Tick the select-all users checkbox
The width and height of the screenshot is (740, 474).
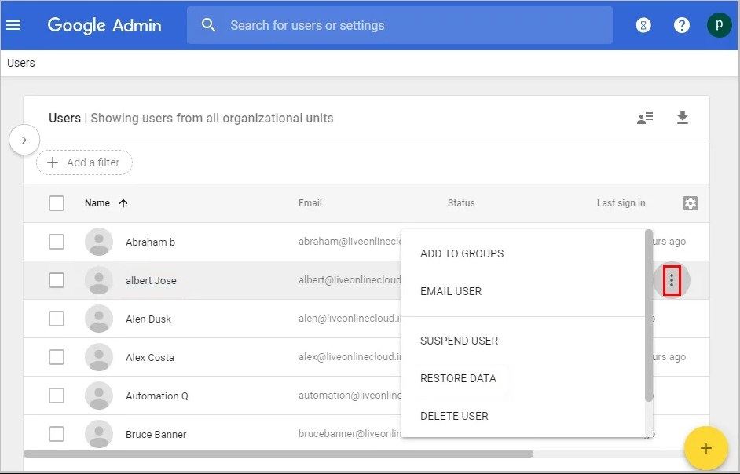pyautogui.click(x=57, y=203)
